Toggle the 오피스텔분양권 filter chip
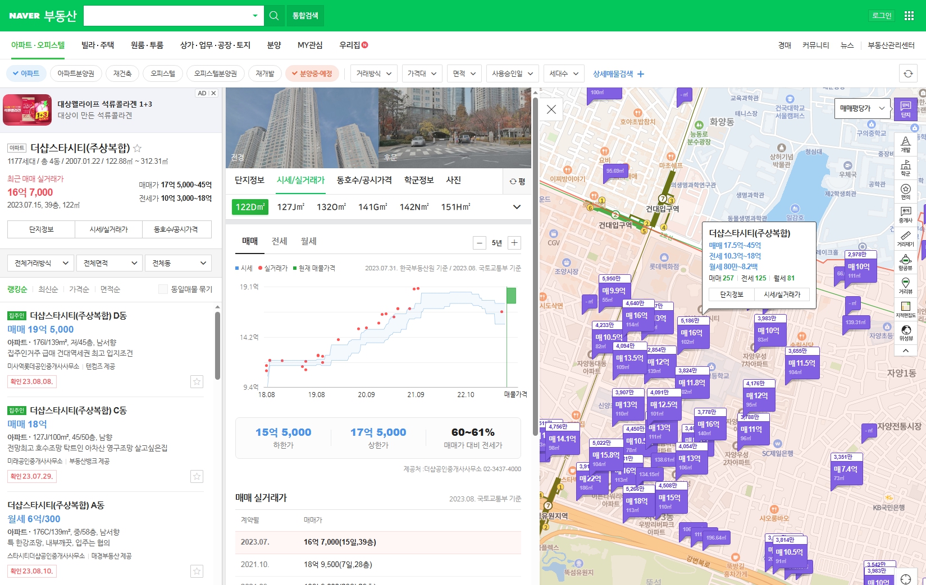 pos(216,73)
